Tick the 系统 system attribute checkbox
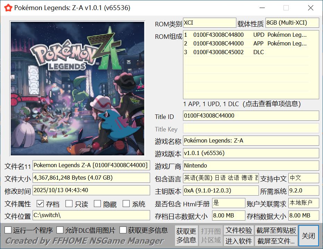The width and height of the screenshot is (323, 249). [126, 204]
